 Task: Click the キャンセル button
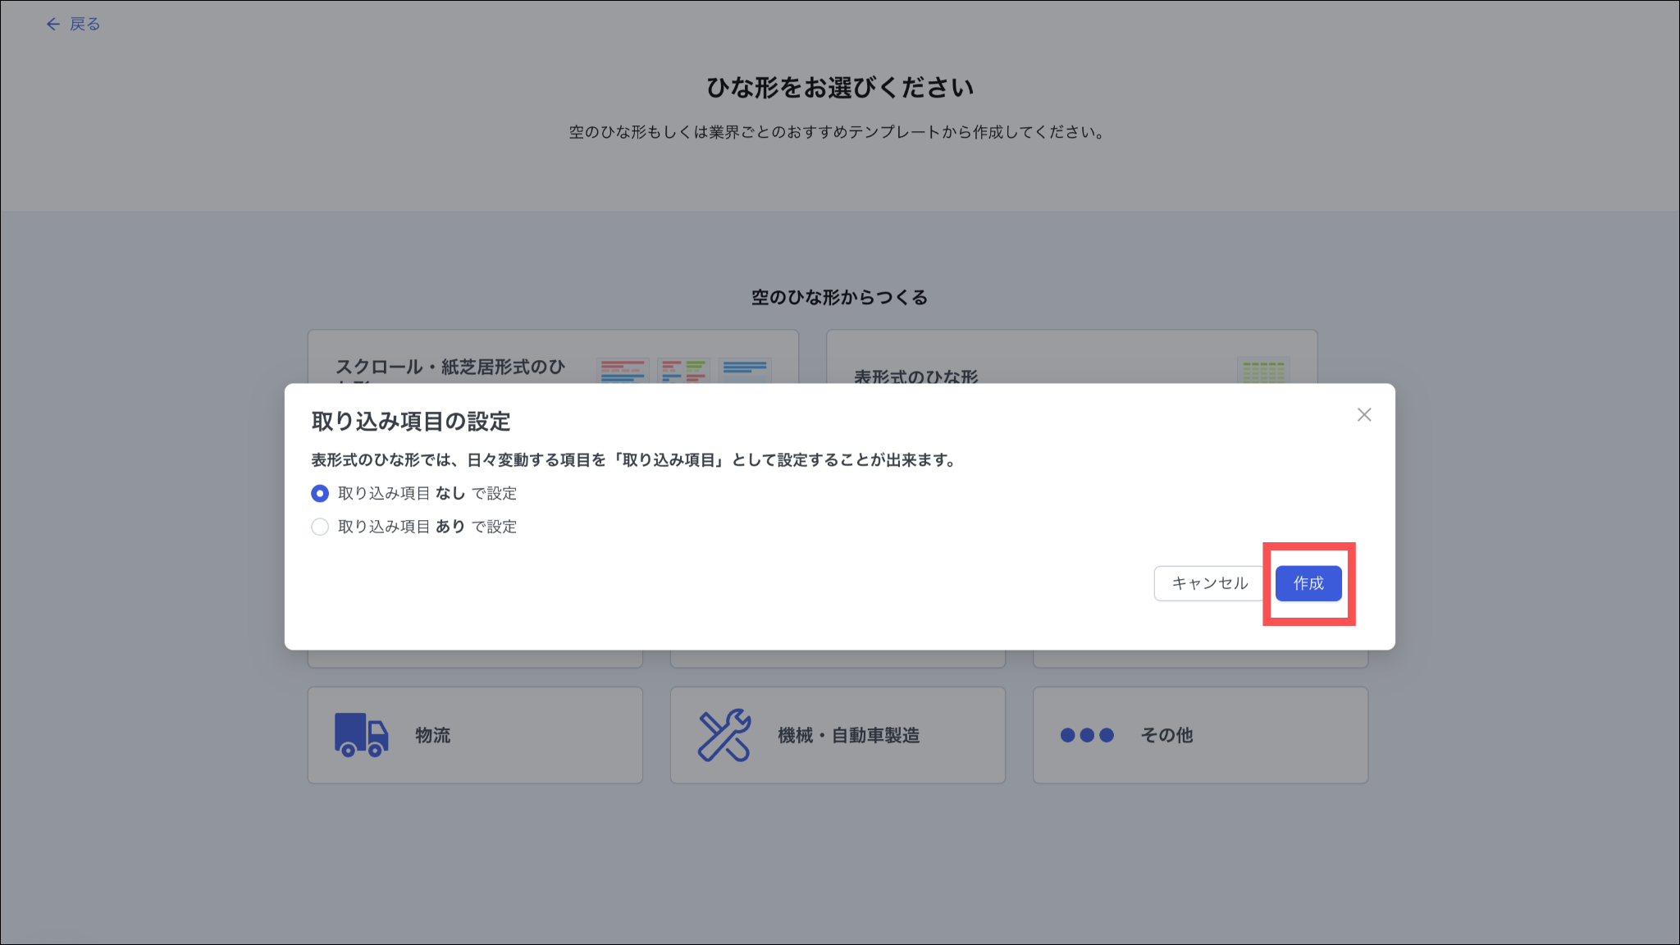(1209, 583)
